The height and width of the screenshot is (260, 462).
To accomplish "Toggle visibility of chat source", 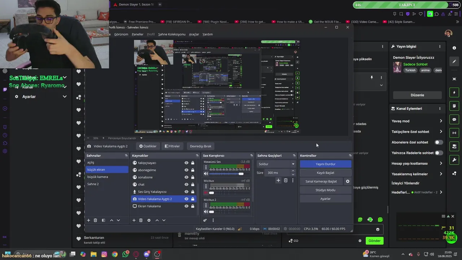I will click(x=186, y=185).
